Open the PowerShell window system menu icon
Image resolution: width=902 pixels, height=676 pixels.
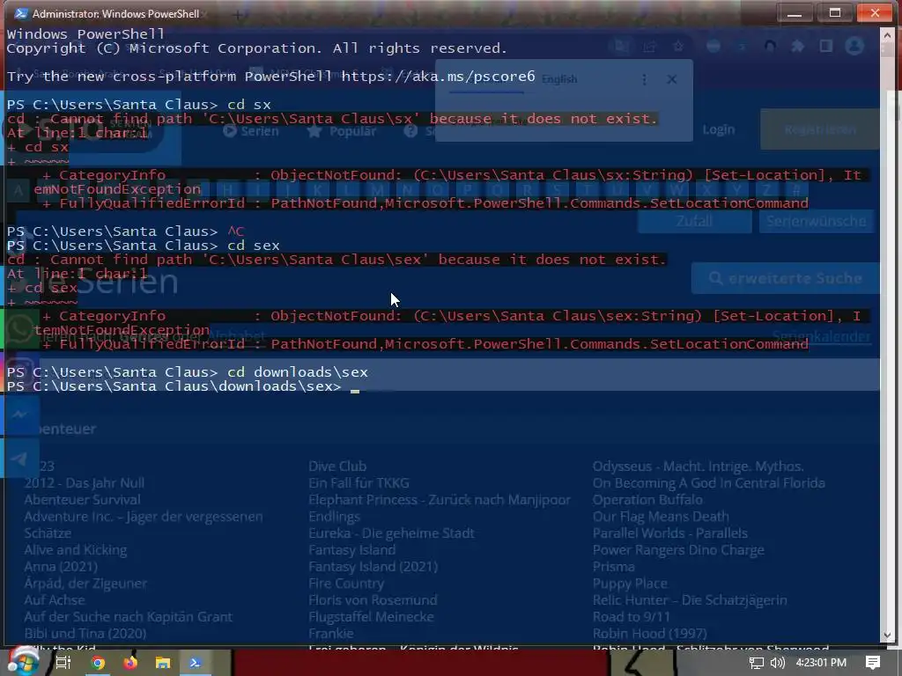(x=21, y=13)
